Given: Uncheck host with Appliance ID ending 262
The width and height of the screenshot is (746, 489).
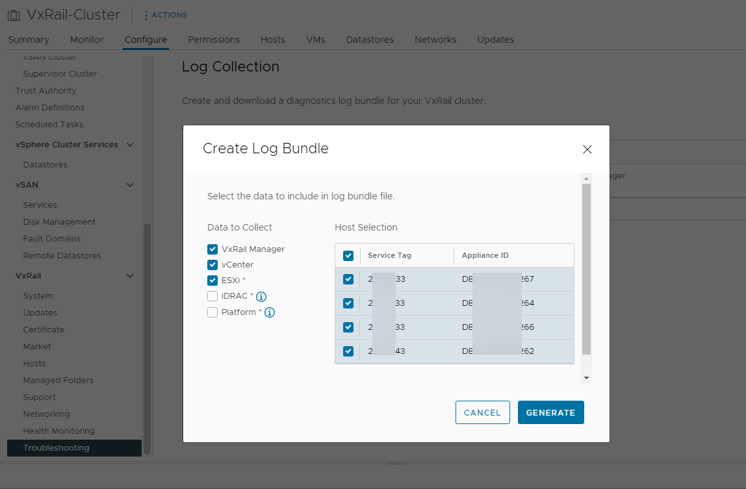Looking at the screenshot, I should click(348, 351).
